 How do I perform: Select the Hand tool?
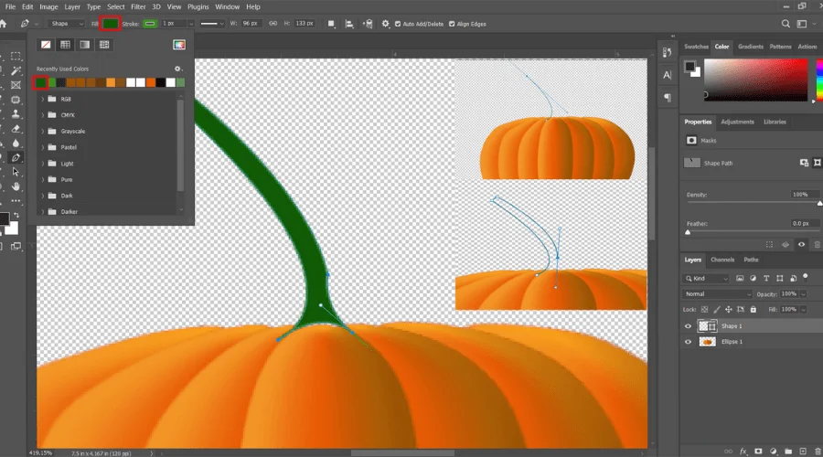pyautogui.click(x=16, y=186)
